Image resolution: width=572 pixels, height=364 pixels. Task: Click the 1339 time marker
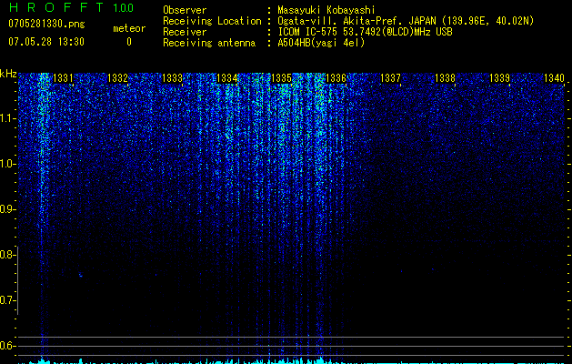pos(499,78)
